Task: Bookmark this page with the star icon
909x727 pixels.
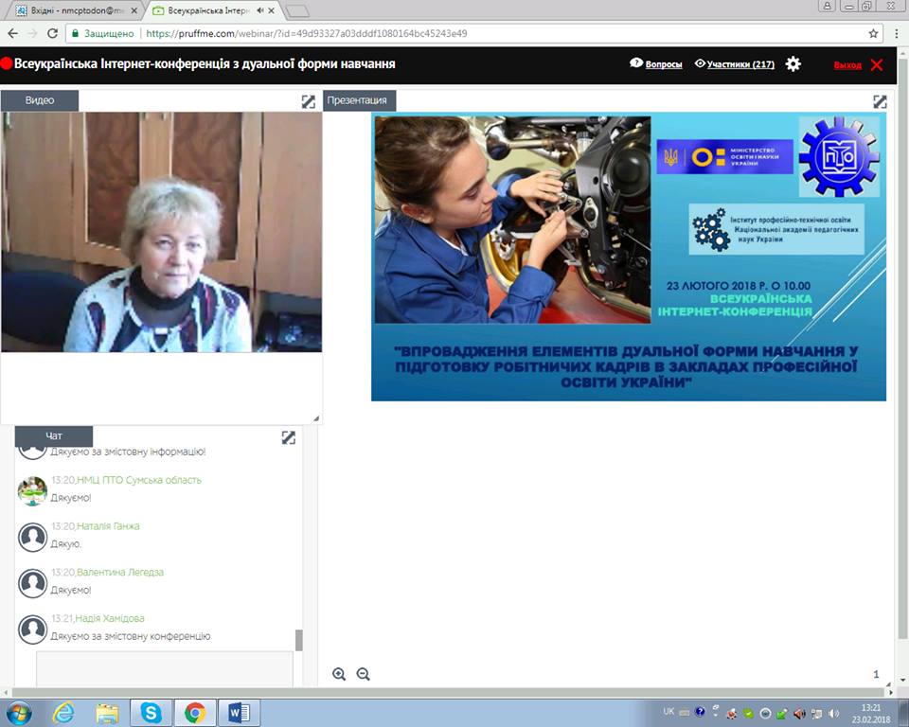Action: pos(873,33)
